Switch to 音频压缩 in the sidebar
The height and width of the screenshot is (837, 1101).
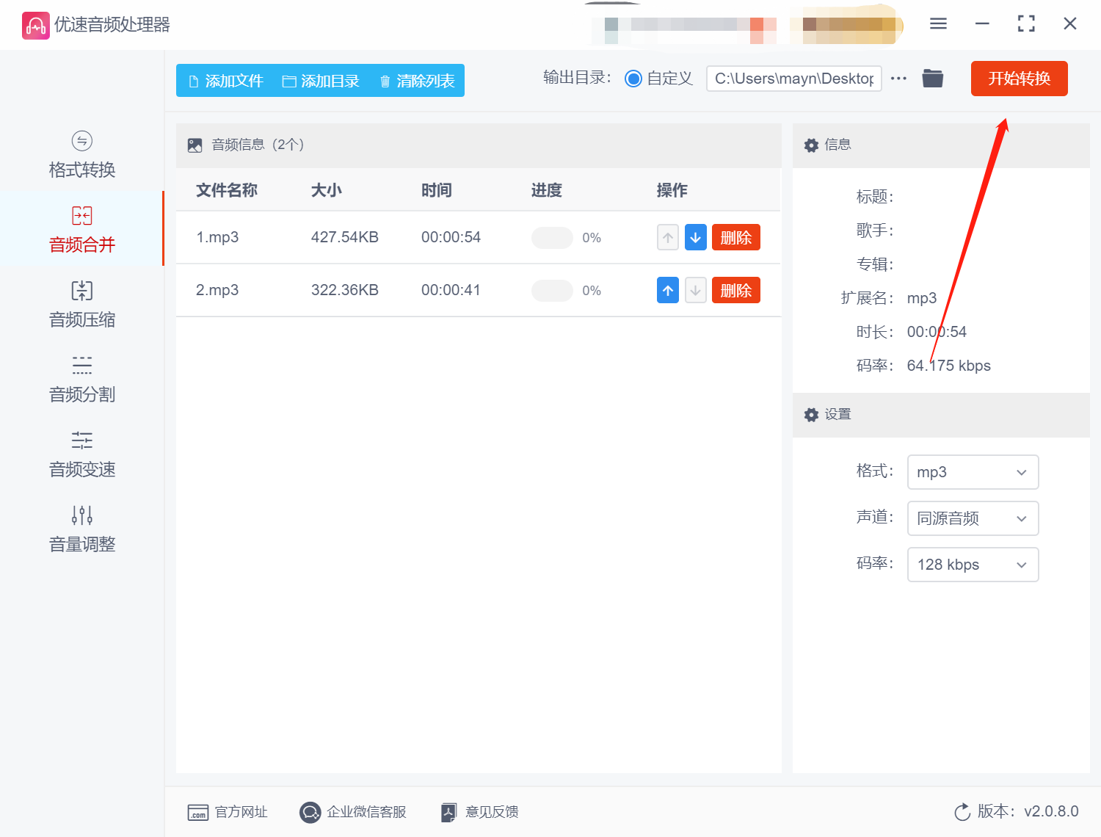click(82, 305)
